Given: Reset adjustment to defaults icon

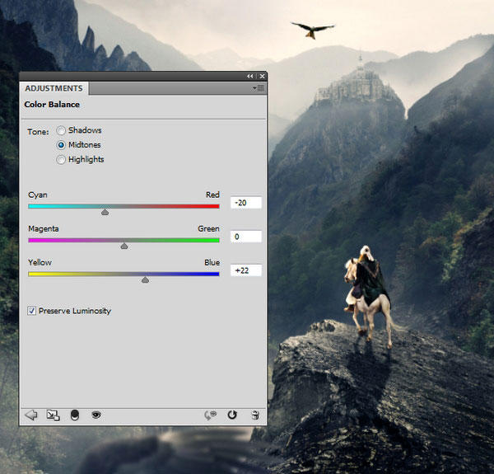Looking at the screenshot, I should [x=232, y=415].
